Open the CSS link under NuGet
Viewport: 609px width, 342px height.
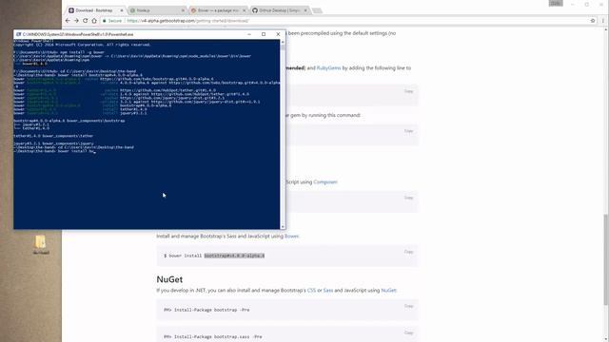[x=311, y=290]
